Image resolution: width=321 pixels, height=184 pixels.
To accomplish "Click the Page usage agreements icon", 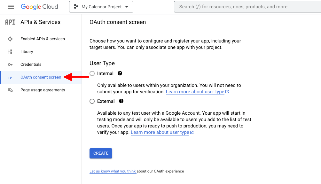I will coord(10,90).
